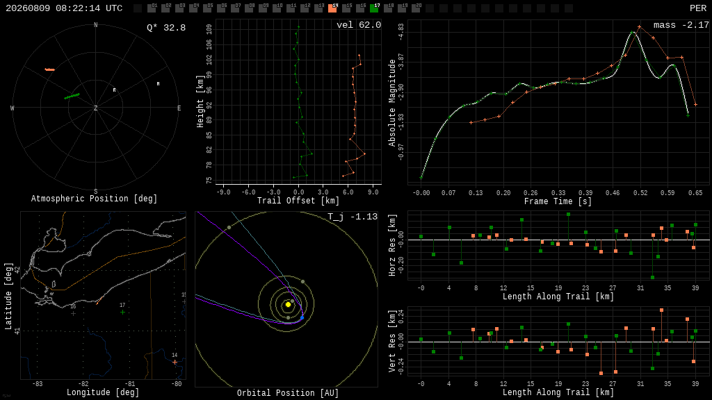Click the lowest orange vertical residual point
Image resolution: width=712 pixels, height=400 pixels.
[601, 373]
